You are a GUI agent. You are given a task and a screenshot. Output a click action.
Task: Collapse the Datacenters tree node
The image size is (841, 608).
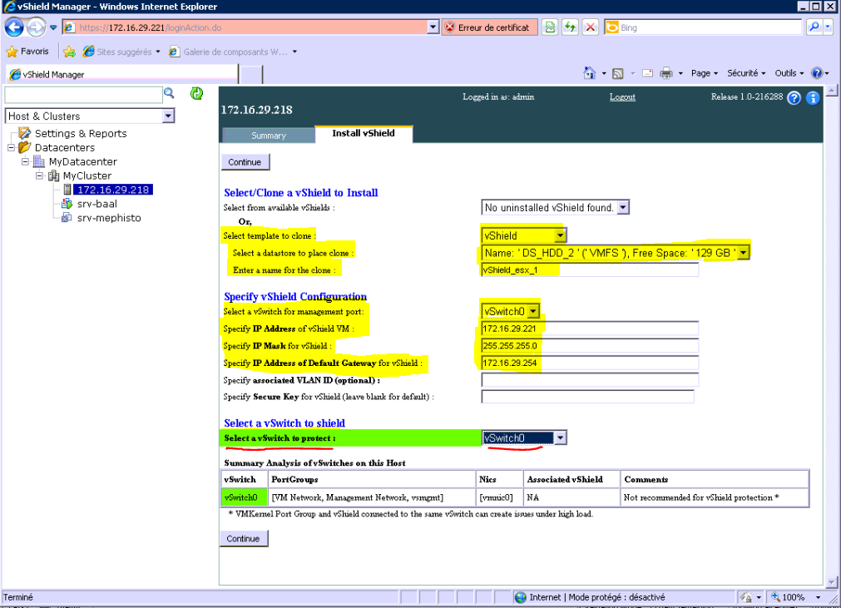(x=12, y=148)
